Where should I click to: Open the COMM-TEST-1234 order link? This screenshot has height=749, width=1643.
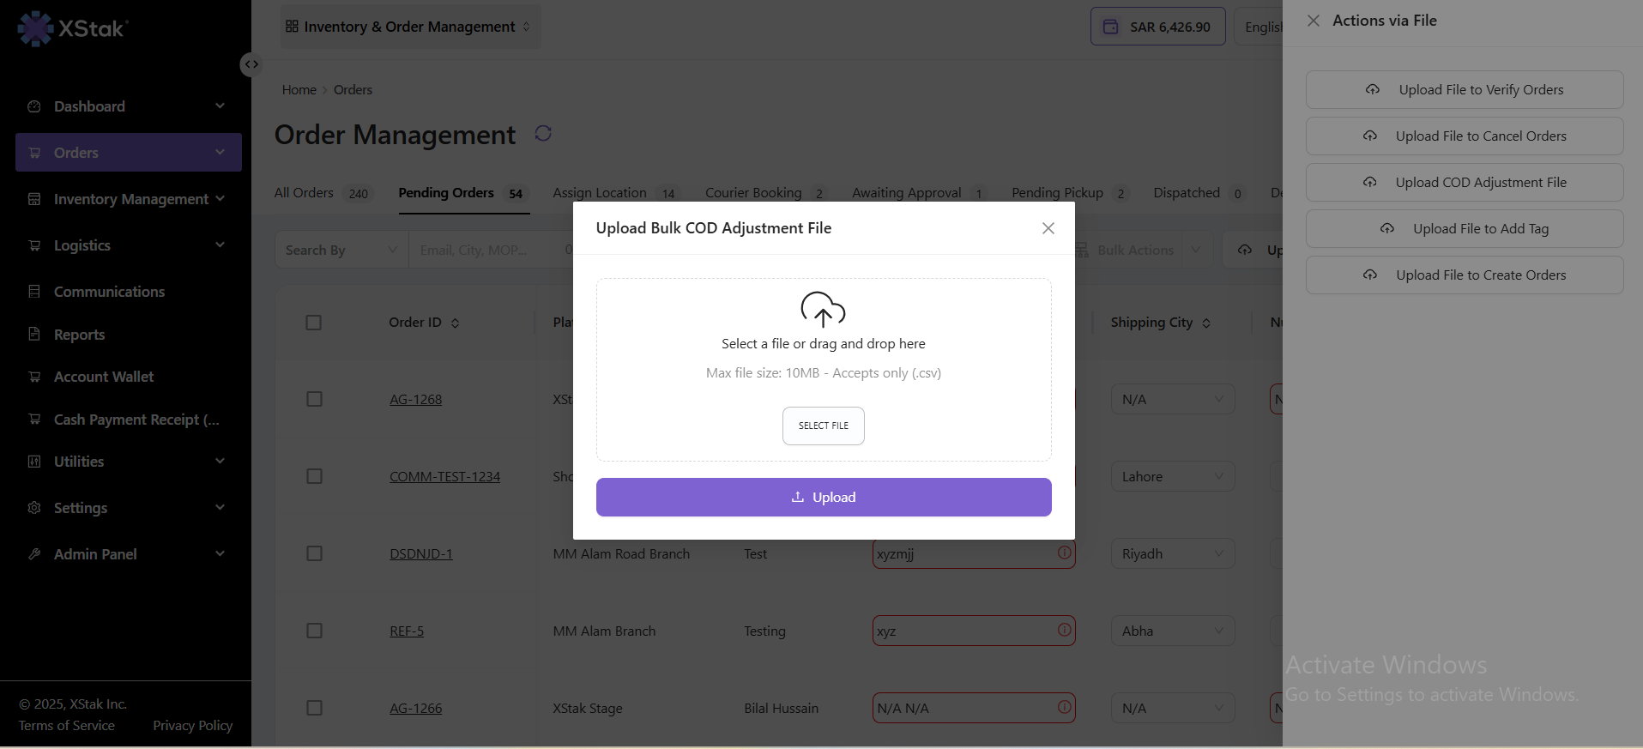click(444, 477)
